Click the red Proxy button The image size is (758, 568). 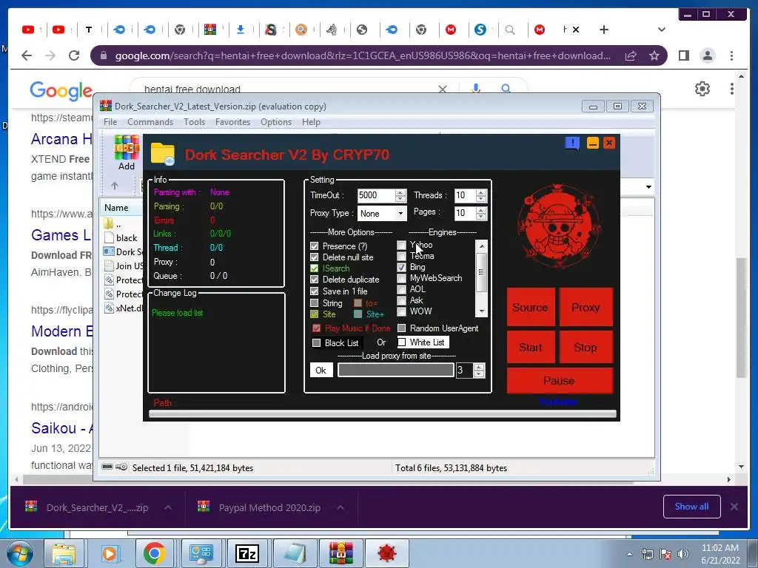coord(586,307)
